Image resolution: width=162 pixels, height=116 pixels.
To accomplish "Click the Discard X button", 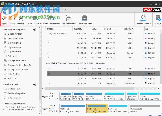I will click(x=21, y=20).
